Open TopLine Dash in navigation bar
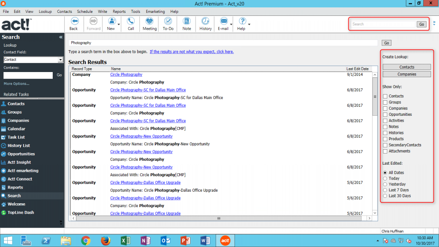This screenshot has width=439, height=247. pos(21,213)
